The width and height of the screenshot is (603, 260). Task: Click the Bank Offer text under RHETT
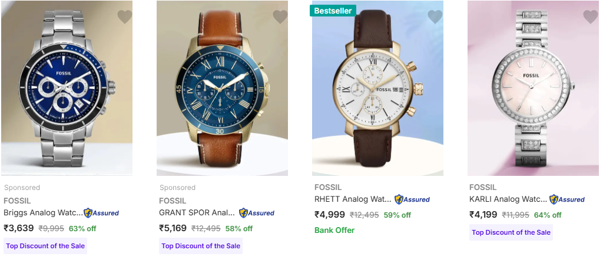(334, 231)
